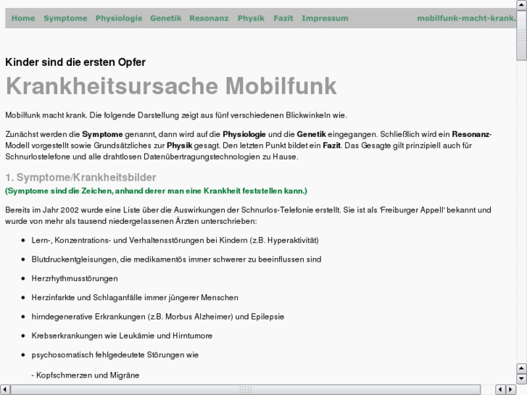Open the Impressum link
This screenshot has height=395, width=527.
pos(325,18)
